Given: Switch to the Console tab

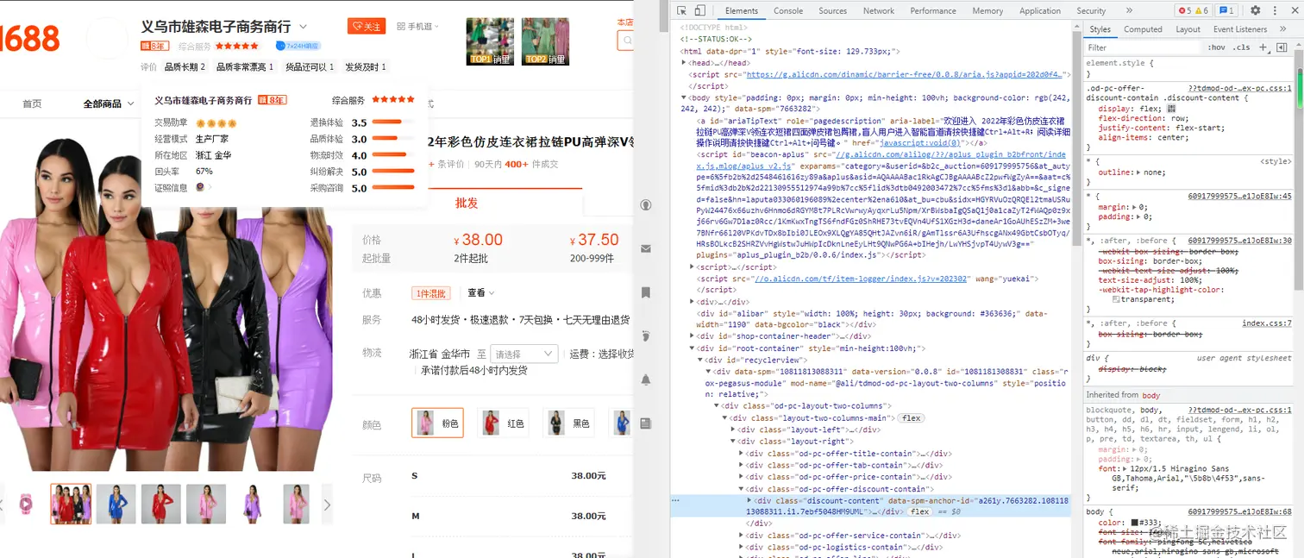Looking at the screenshot, I should pos(787,10).
